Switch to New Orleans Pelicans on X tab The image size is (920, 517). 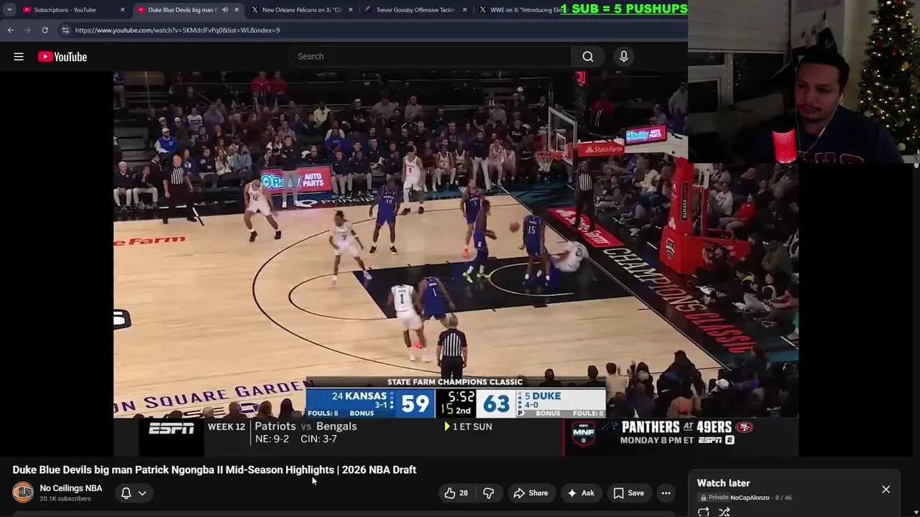click(301, 10)
